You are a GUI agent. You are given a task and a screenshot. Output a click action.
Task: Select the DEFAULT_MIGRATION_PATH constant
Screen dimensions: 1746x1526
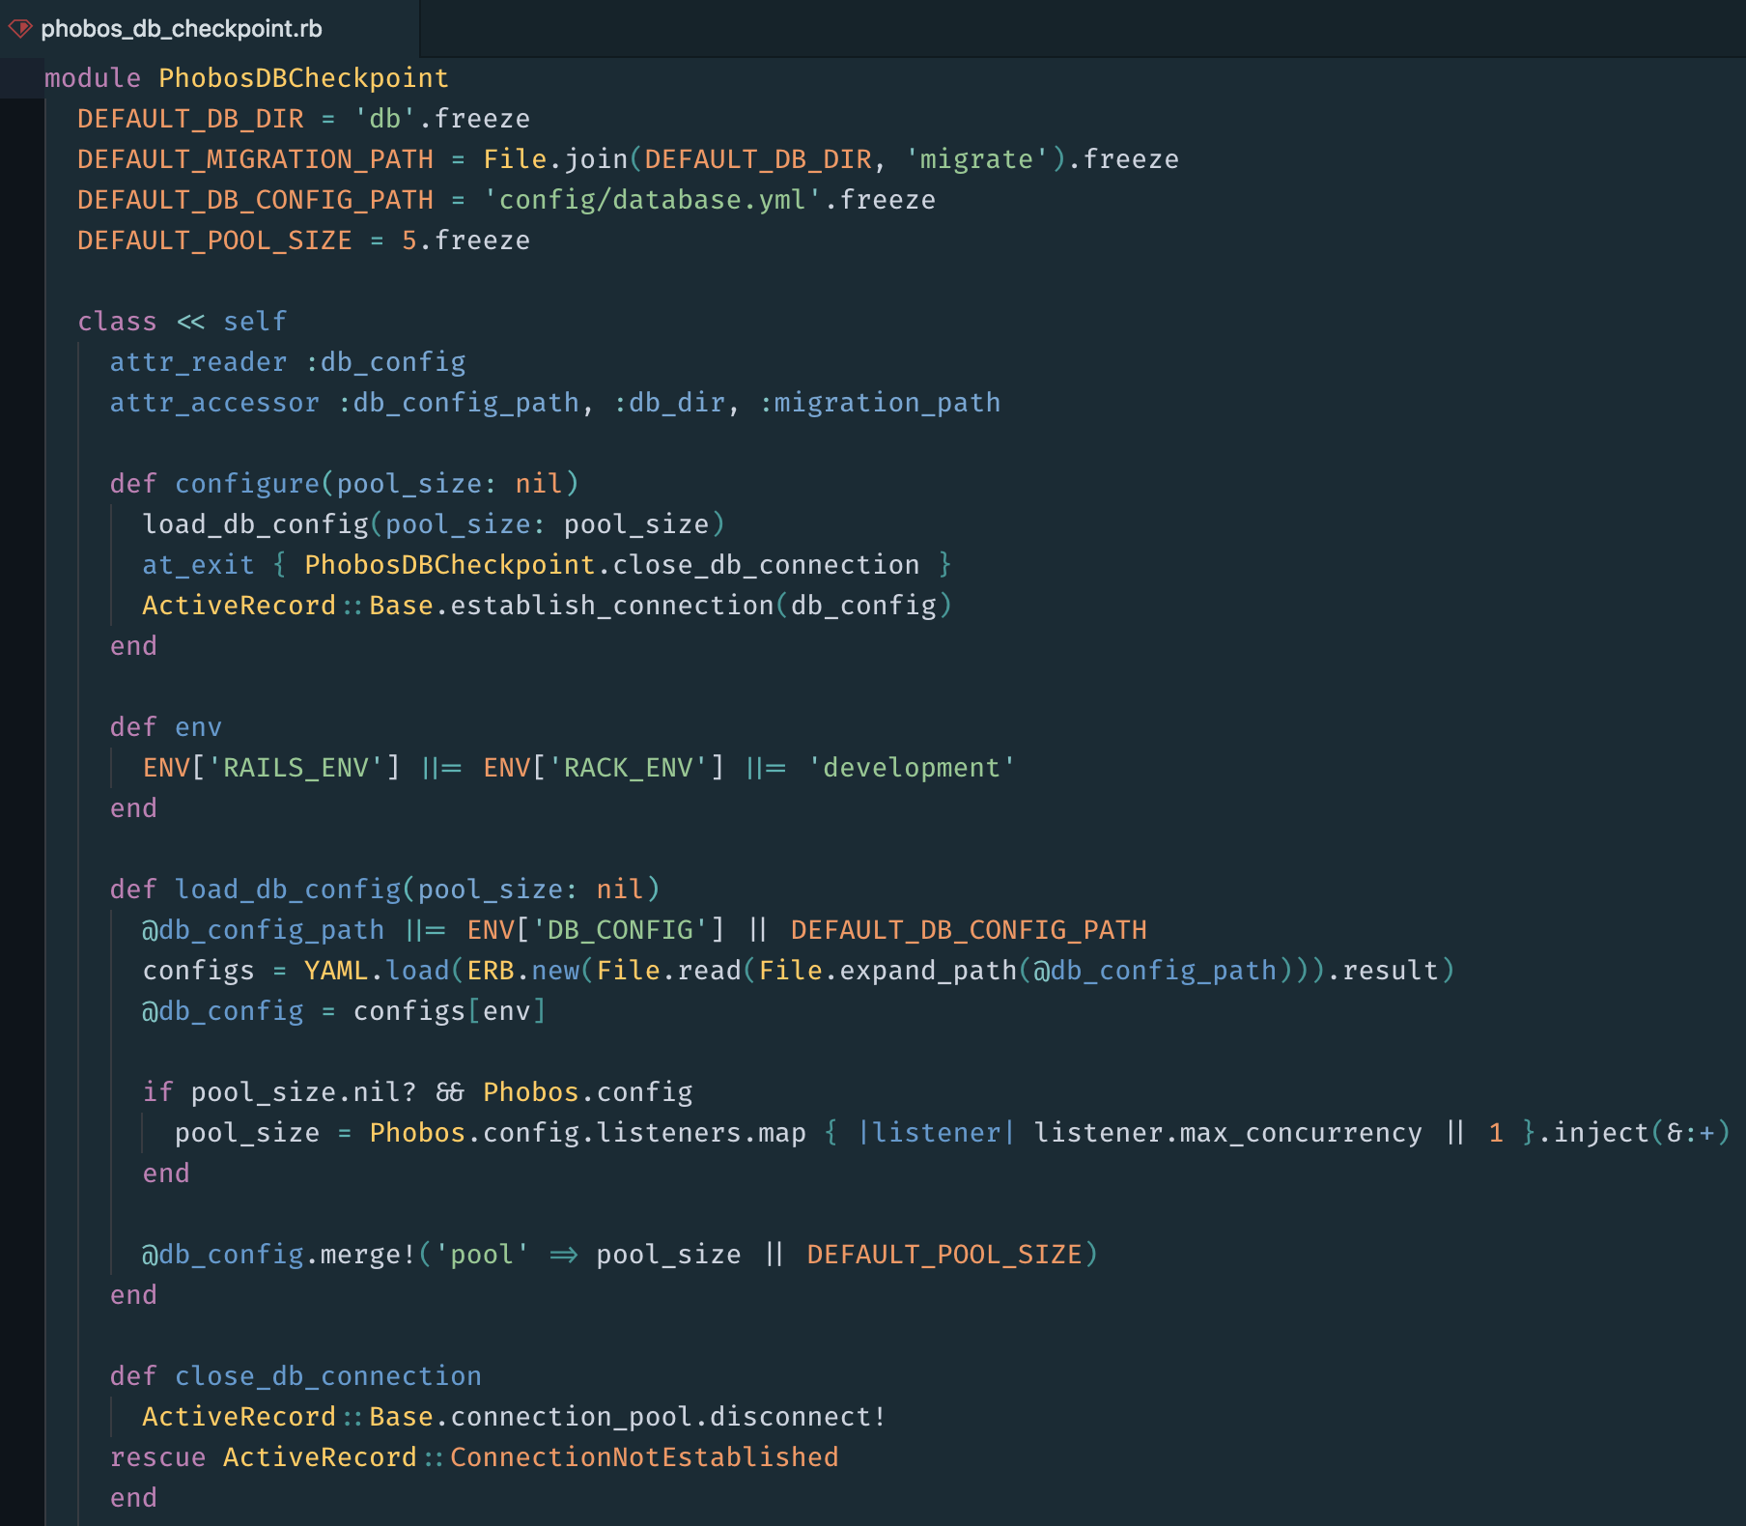(x=255, y=158)
